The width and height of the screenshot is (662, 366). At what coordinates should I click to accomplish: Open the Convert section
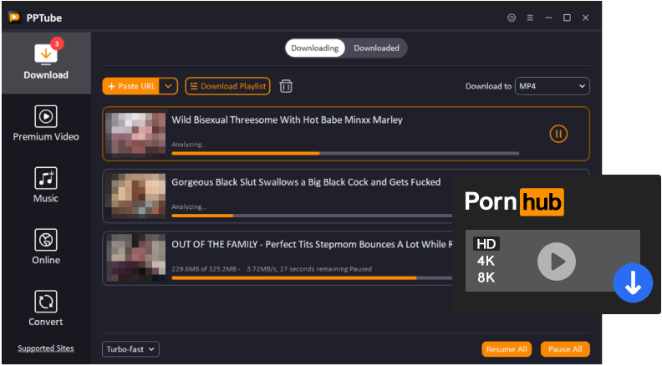pyautogui.click(x=46, y=308)
